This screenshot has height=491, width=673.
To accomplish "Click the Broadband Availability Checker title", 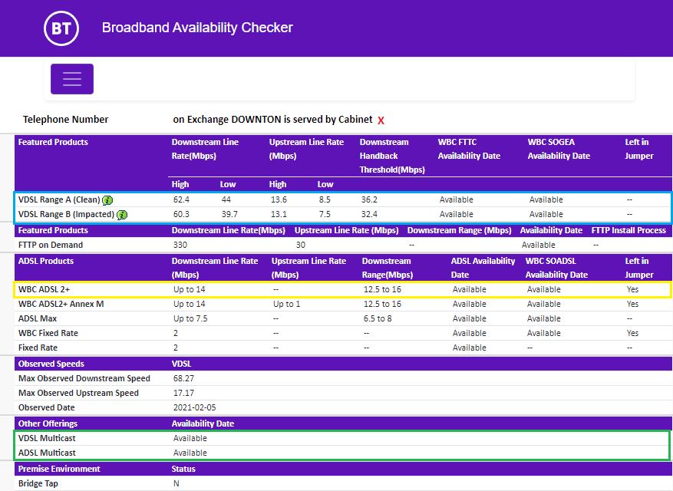I will [197, 28].
